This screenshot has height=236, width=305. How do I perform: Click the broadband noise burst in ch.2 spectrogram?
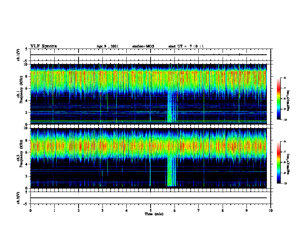[172, 171]
